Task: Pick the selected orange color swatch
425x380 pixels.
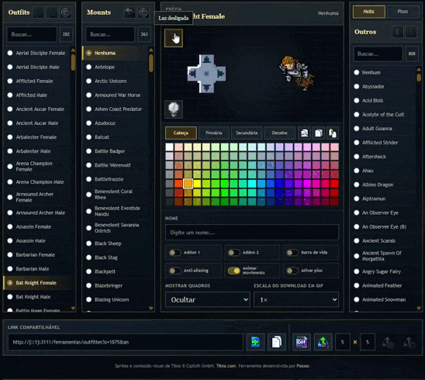Action: coord(188,184)
